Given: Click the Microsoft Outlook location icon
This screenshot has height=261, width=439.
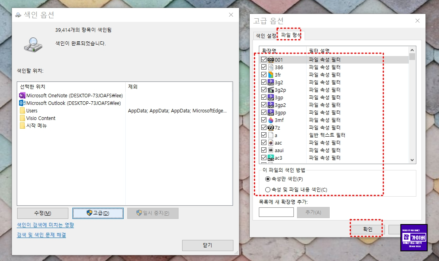Looking at the screenshot, I should [x=23, y=103].
